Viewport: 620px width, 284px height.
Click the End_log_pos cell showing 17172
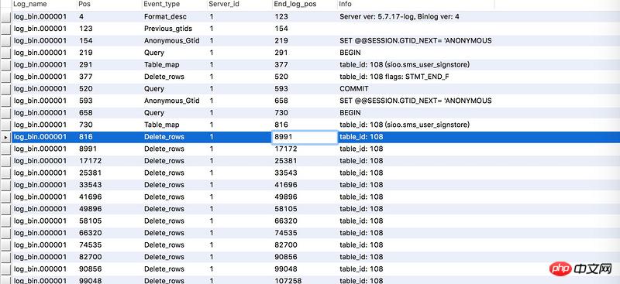click(305, 149)
